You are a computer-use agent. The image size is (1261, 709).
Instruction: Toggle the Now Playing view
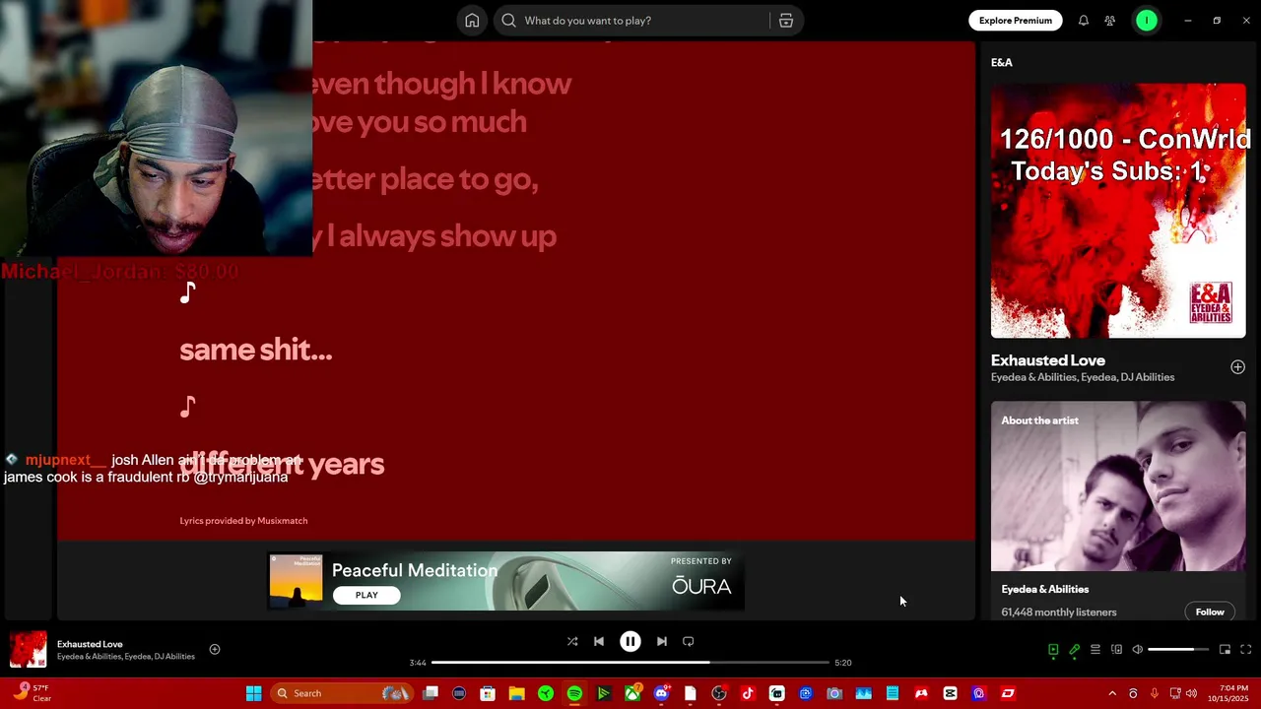1053,650
